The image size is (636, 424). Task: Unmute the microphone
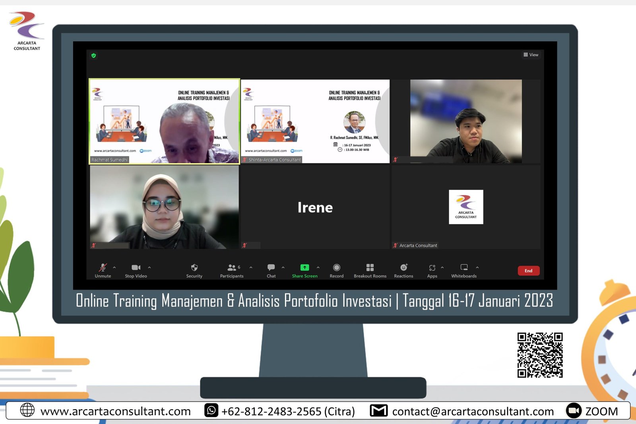click(103, 268)
